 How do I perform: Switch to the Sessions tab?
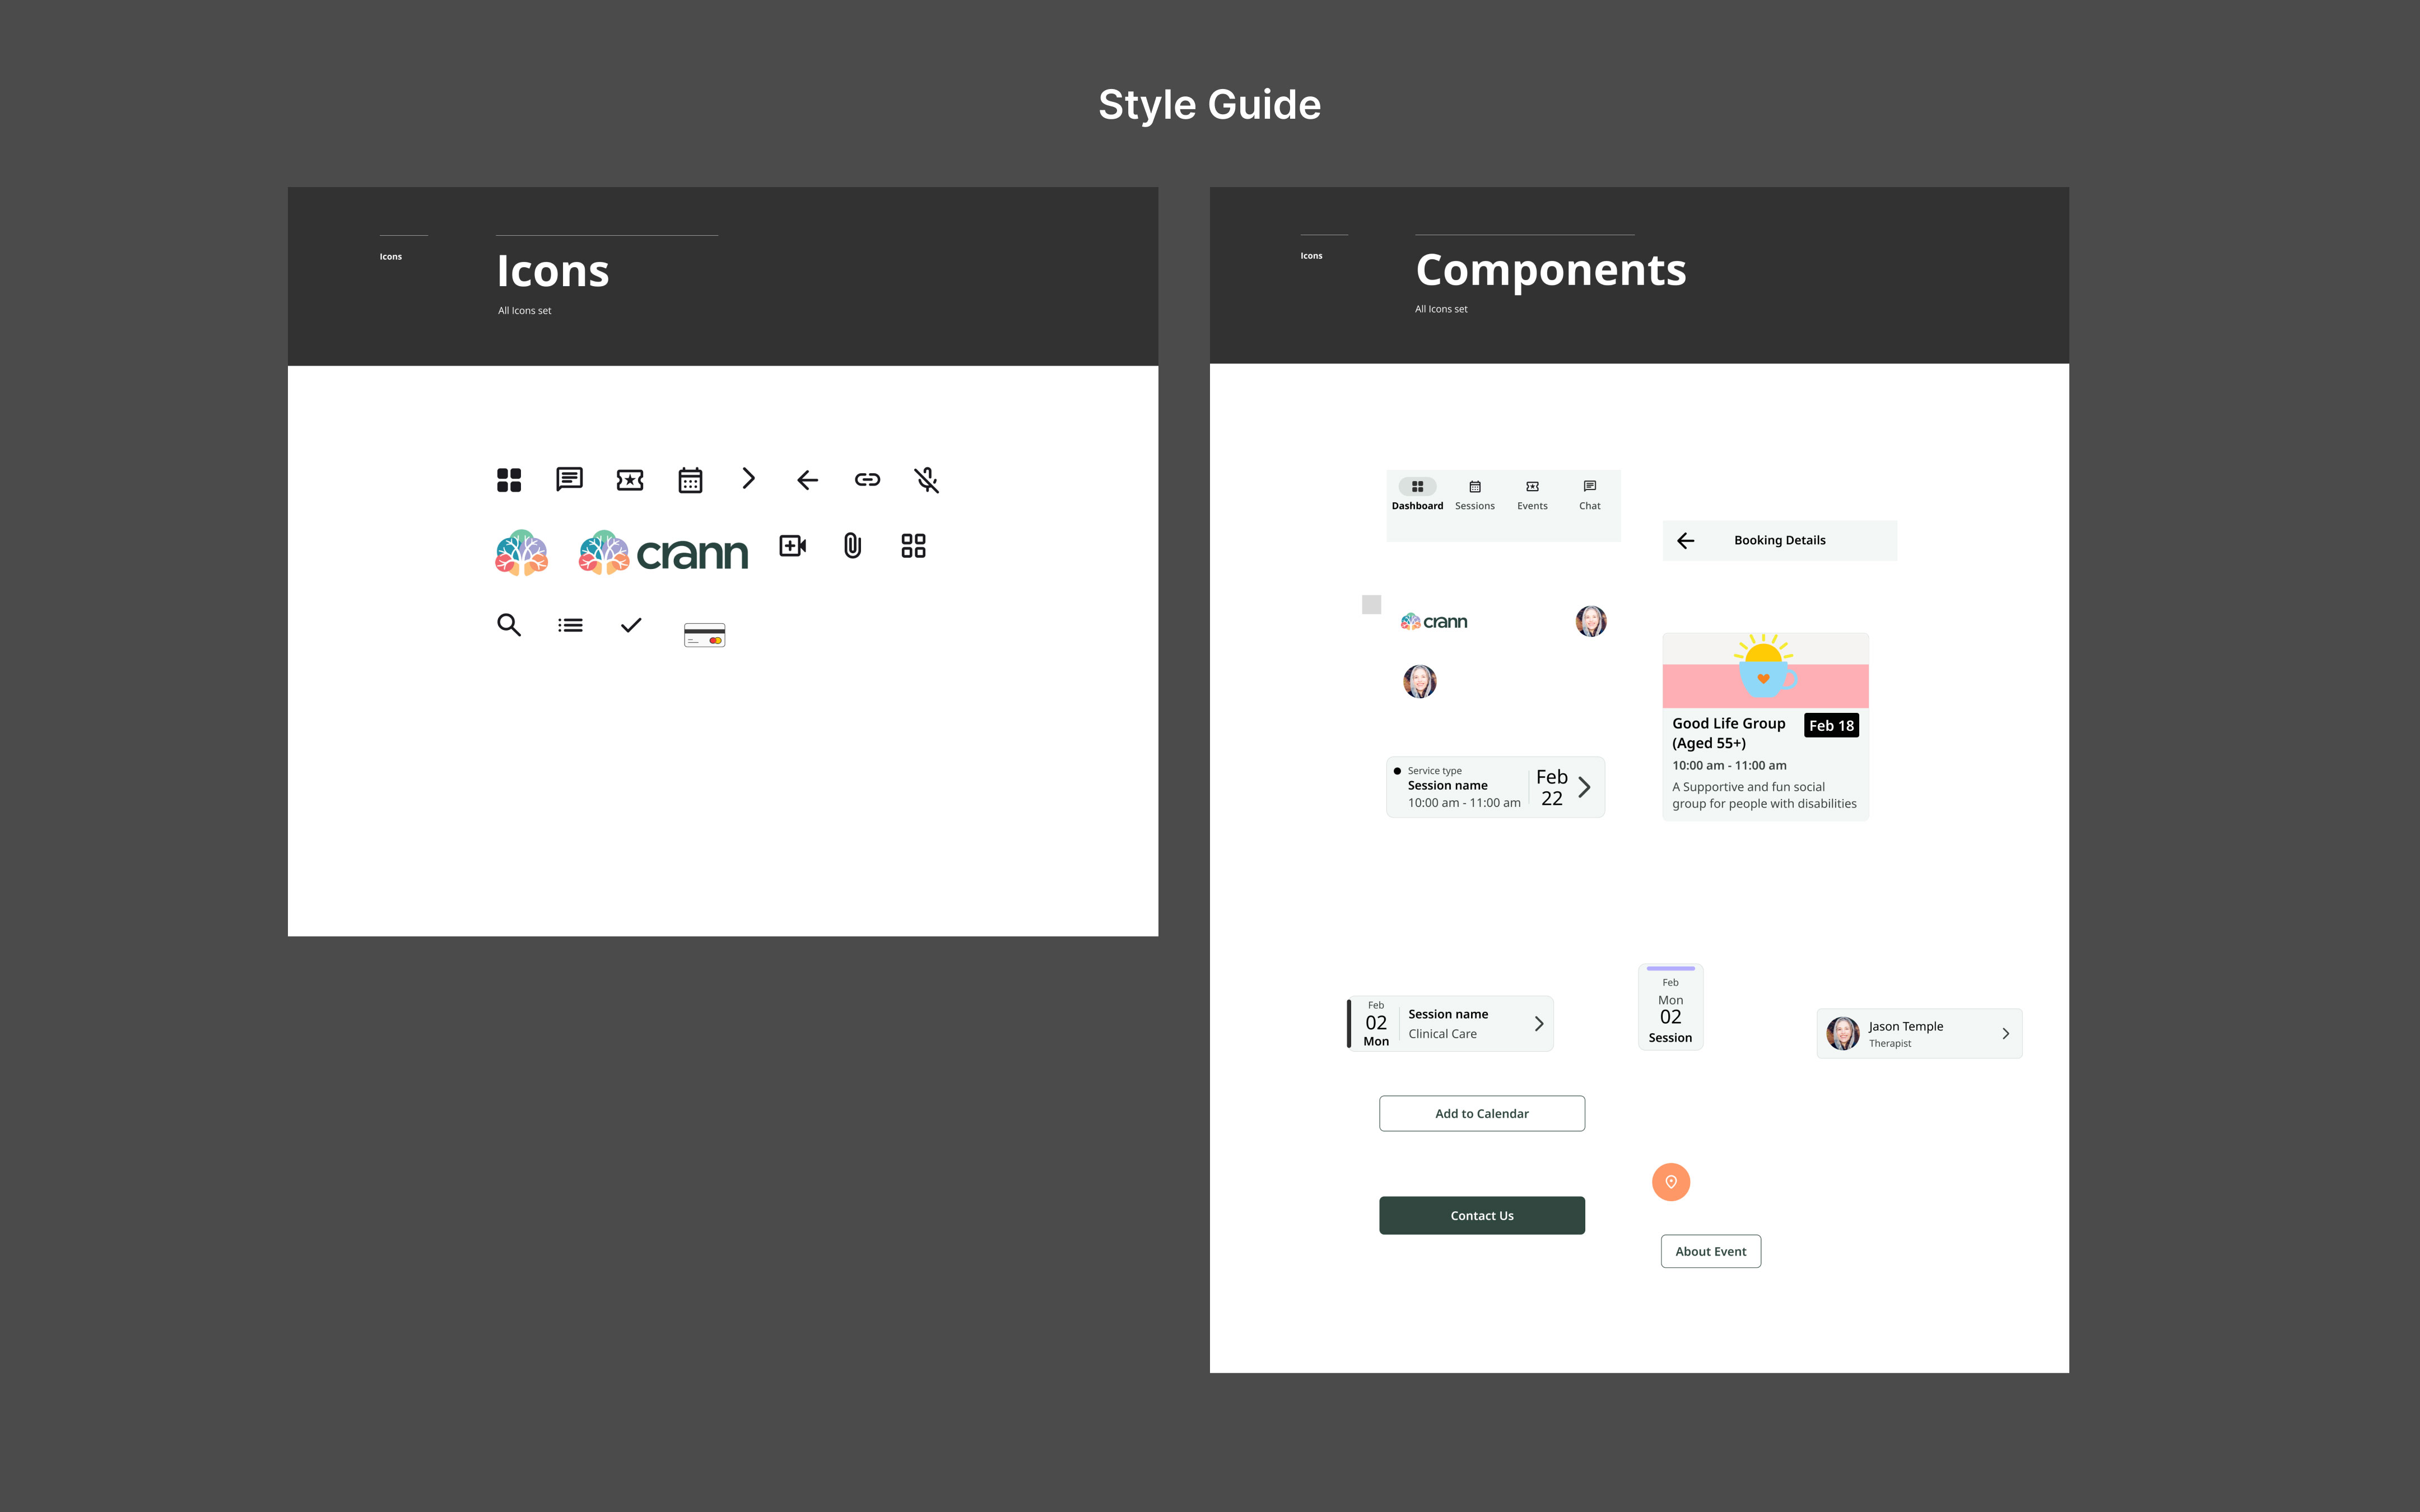tap(1474, 494)
